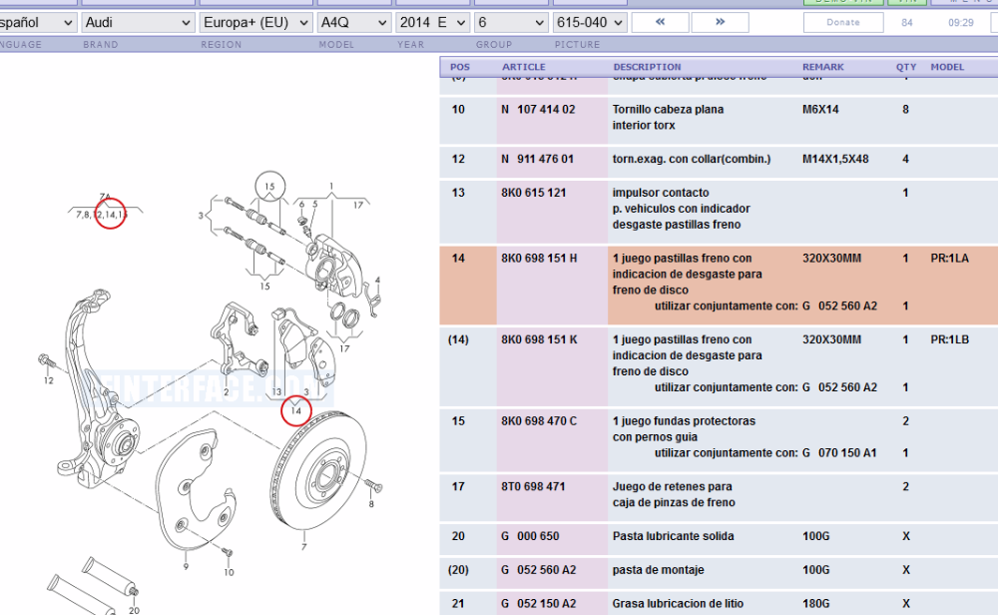The image size is (998, 615).
Task: Click the circled callout 15 above the guide pins
Action: pos(269,187)
